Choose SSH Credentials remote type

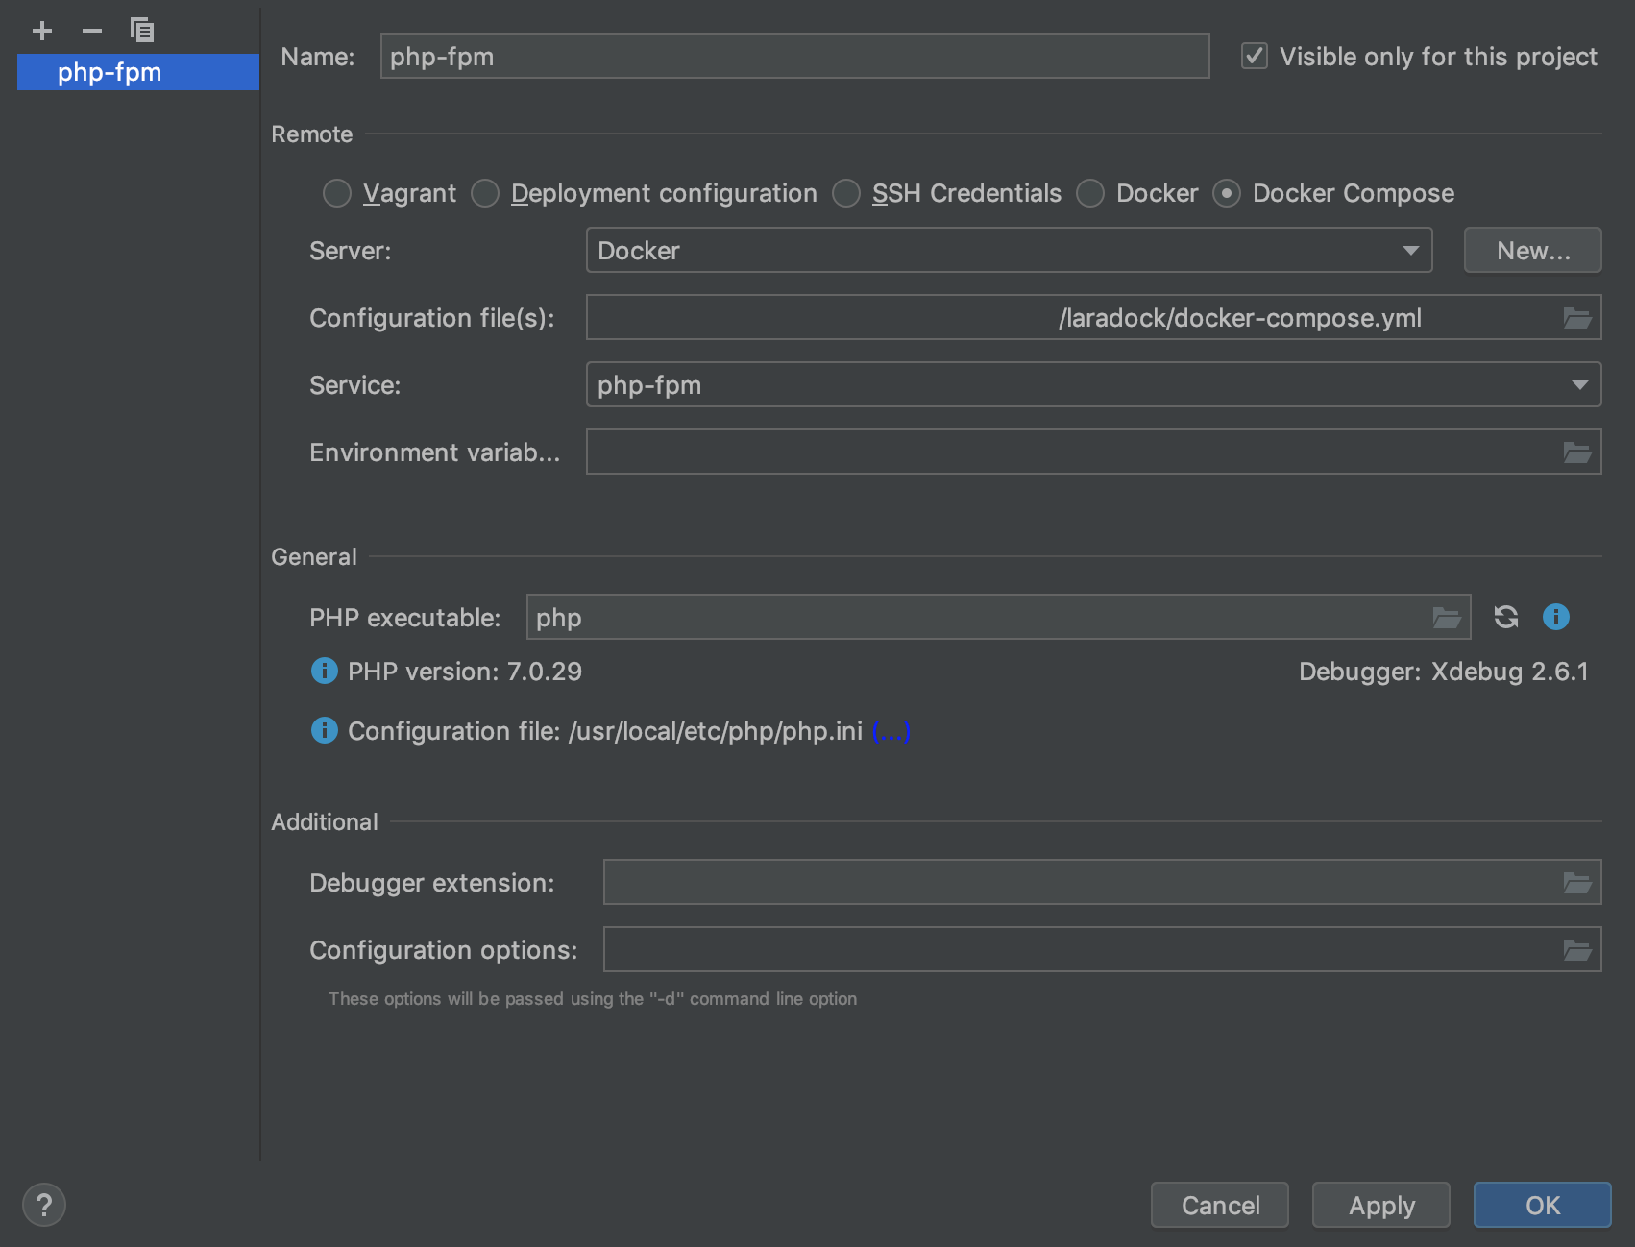[846, 193]
